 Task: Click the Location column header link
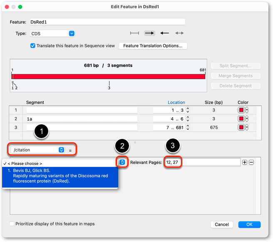[x=176, y=102]
